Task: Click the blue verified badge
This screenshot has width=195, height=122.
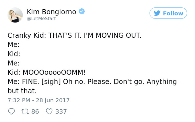Action: tap(81, 12)
